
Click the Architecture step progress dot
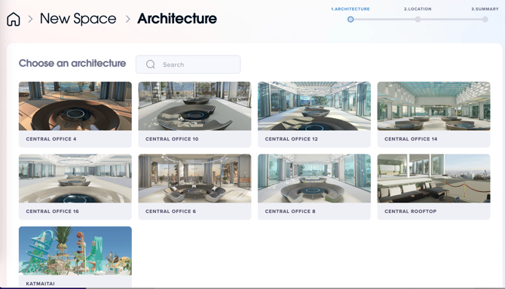coord(350,20)
